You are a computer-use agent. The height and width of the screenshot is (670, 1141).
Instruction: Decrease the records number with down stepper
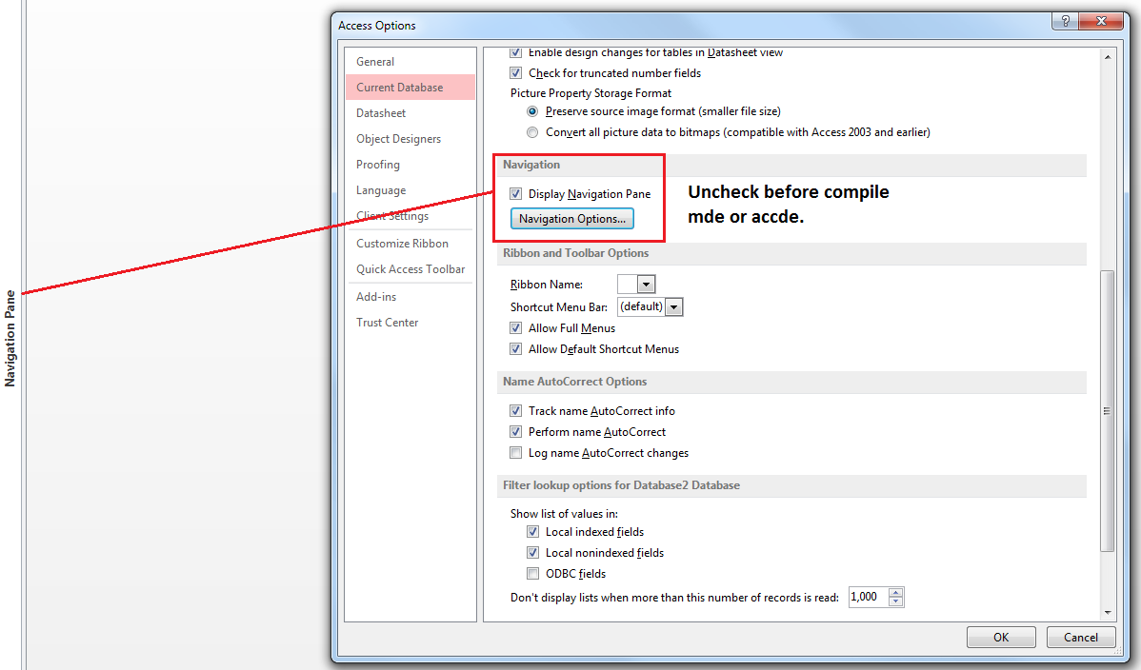pos(896,601)
